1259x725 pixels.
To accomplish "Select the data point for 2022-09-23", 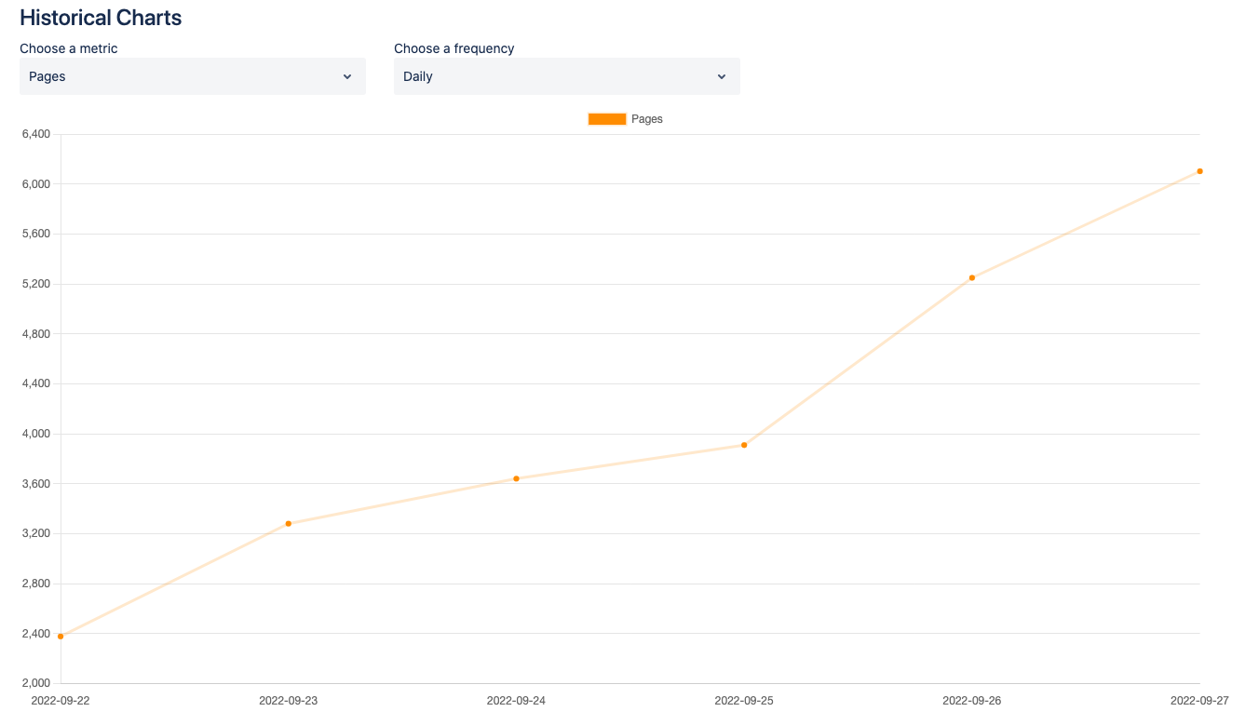I will point(289,524).
